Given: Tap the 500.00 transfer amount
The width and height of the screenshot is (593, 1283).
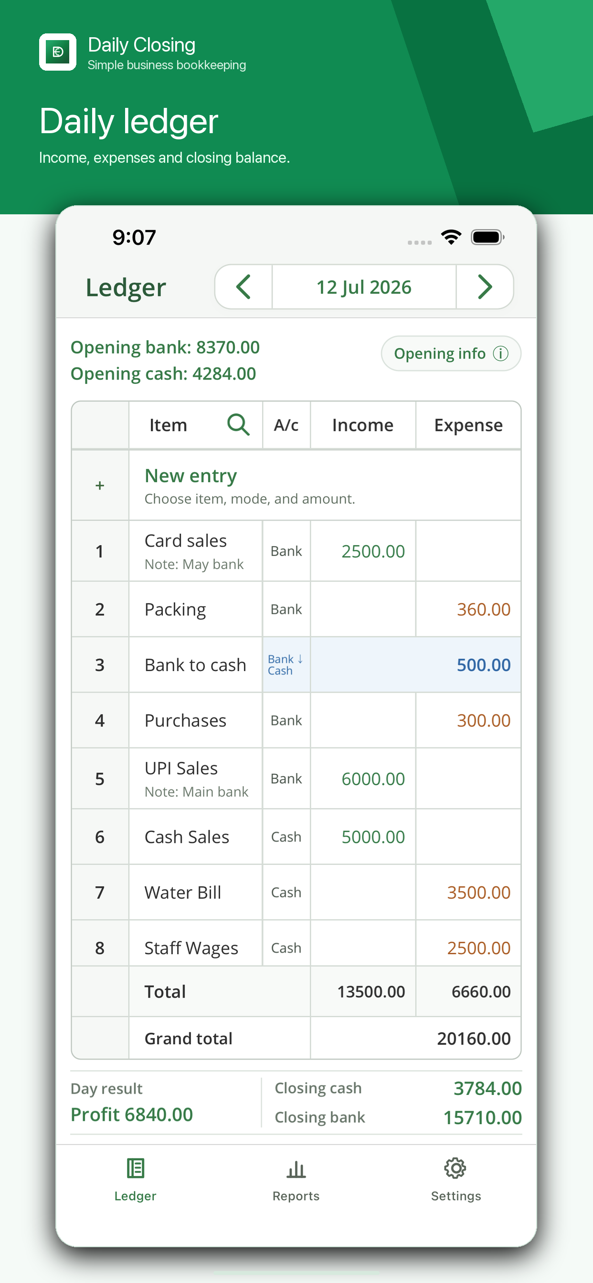Looking at the screenshot, I should tap(483, 665).
